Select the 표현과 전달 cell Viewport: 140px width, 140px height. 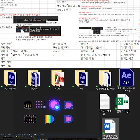(x=87, y=51)
